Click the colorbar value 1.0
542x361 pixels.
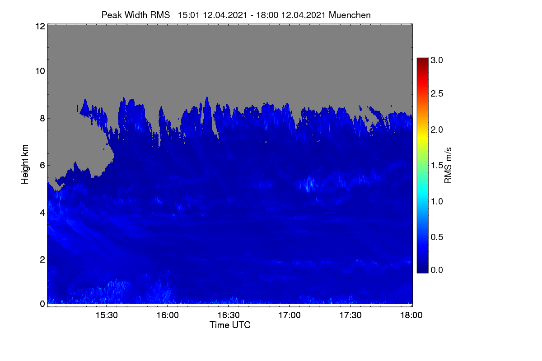tap(437, 201)
